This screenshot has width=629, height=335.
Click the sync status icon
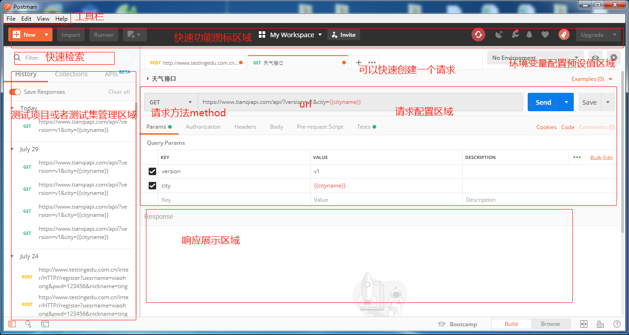pos(478,34)
